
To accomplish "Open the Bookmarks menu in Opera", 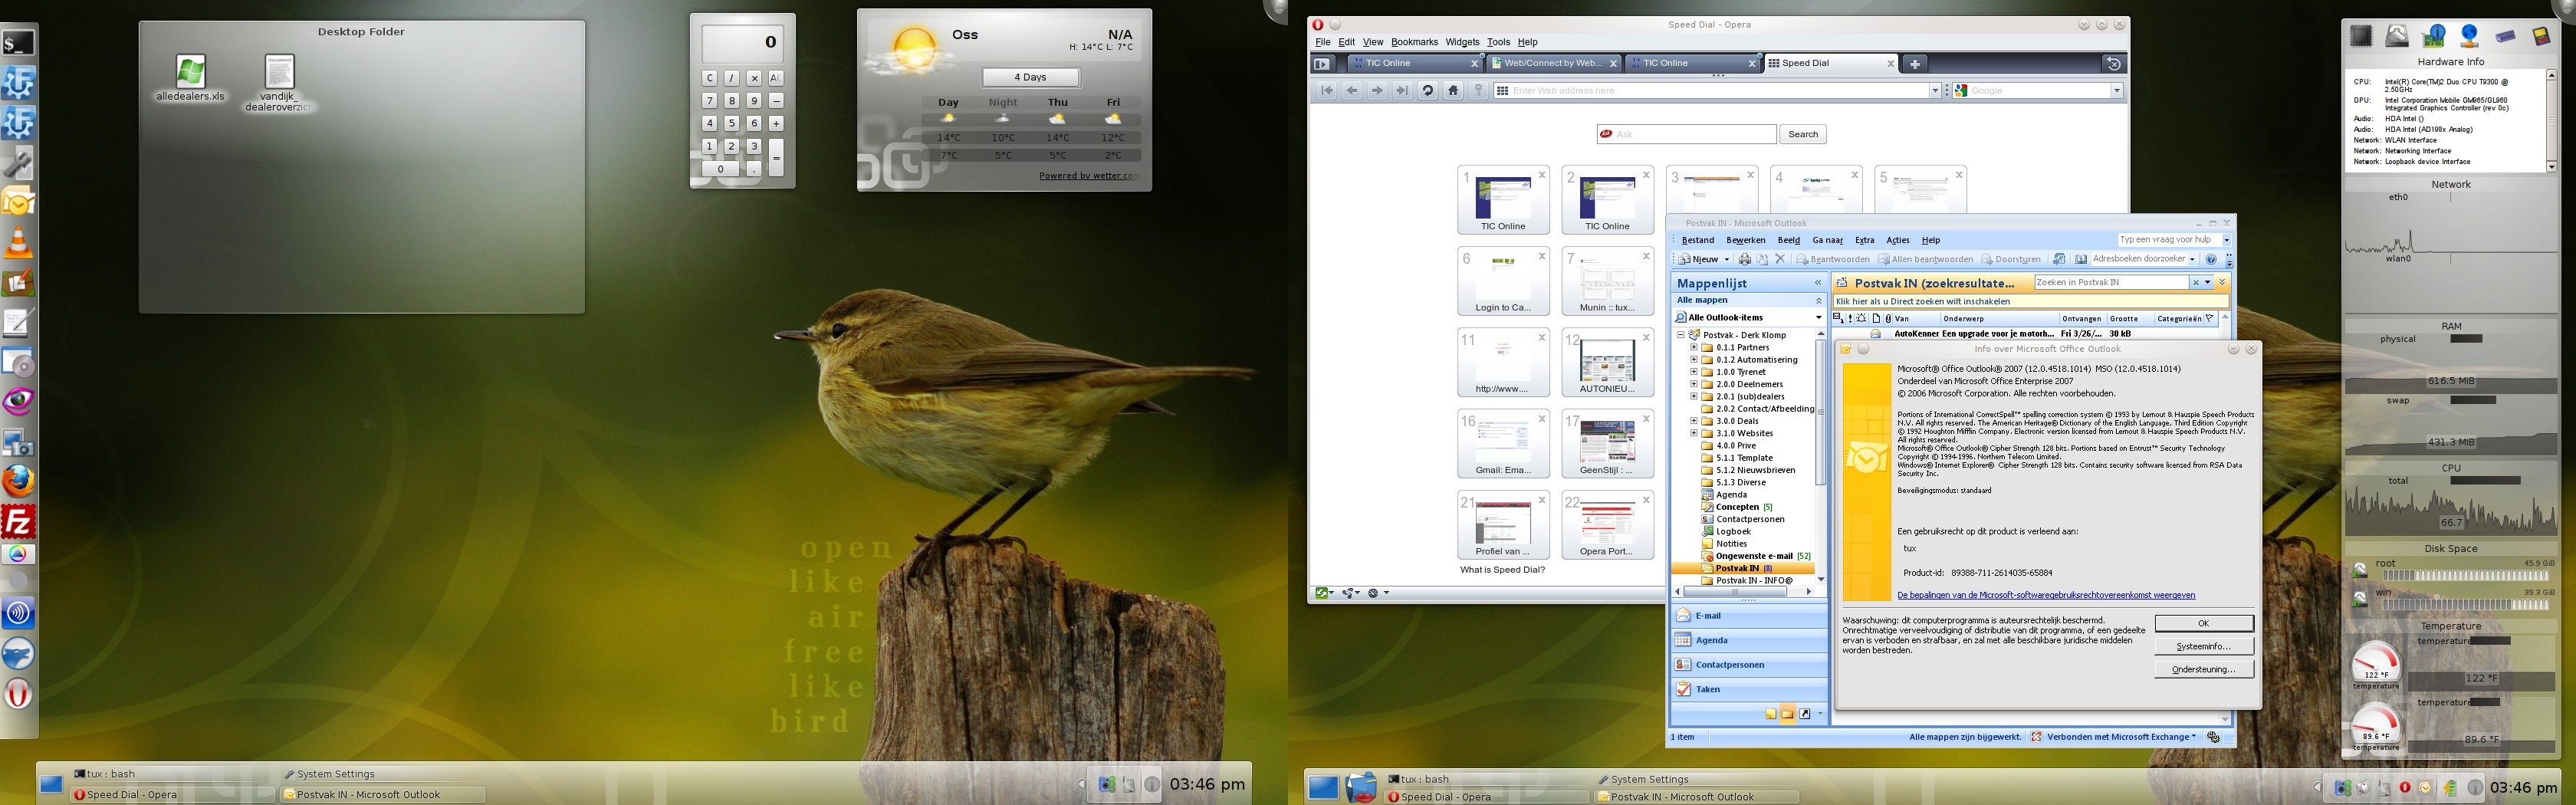I will (1414, 42).
